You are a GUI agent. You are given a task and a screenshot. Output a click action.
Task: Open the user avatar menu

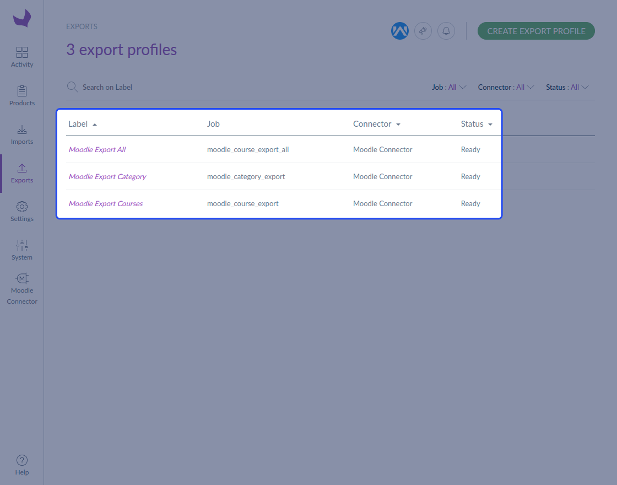click(400, 31)
